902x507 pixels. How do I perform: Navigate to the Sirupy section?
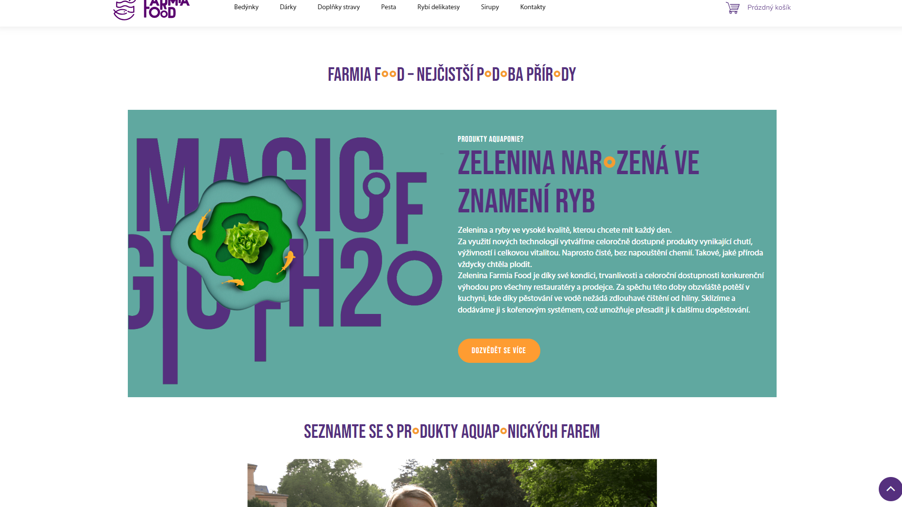tap(489, 7)
